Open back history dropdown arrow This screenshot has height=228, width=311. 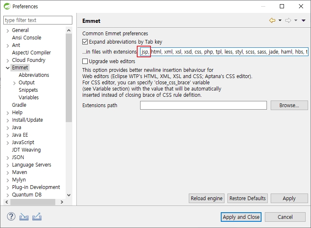280,20
